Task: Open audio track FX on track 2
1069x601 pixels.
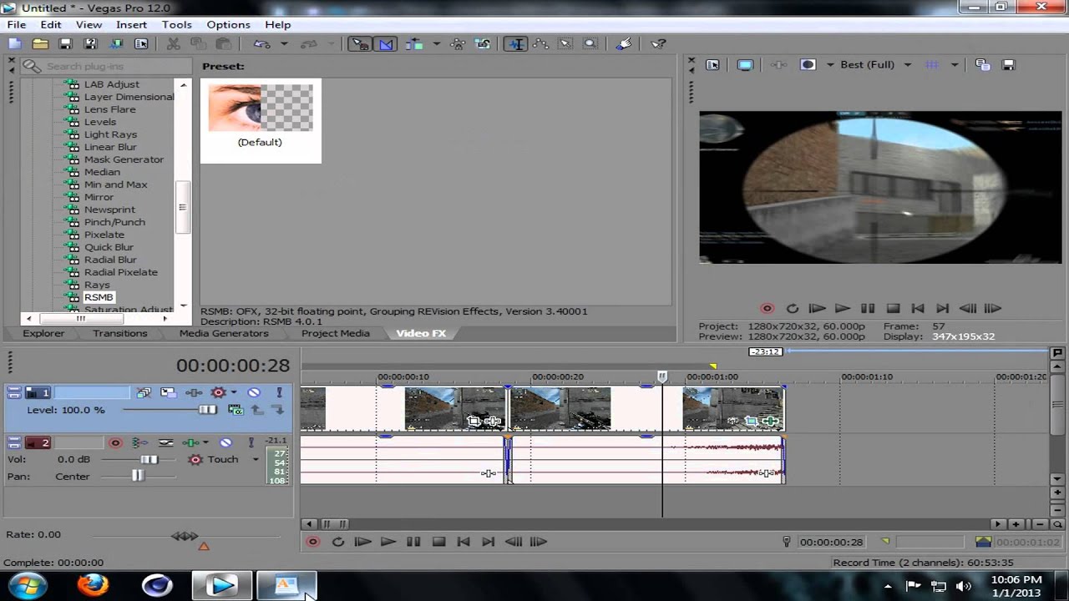Action: tap(192, 442)
